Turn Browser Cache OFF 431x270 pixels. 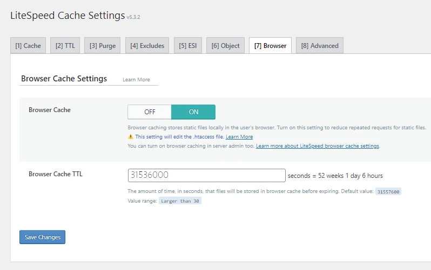coord(150,112)
